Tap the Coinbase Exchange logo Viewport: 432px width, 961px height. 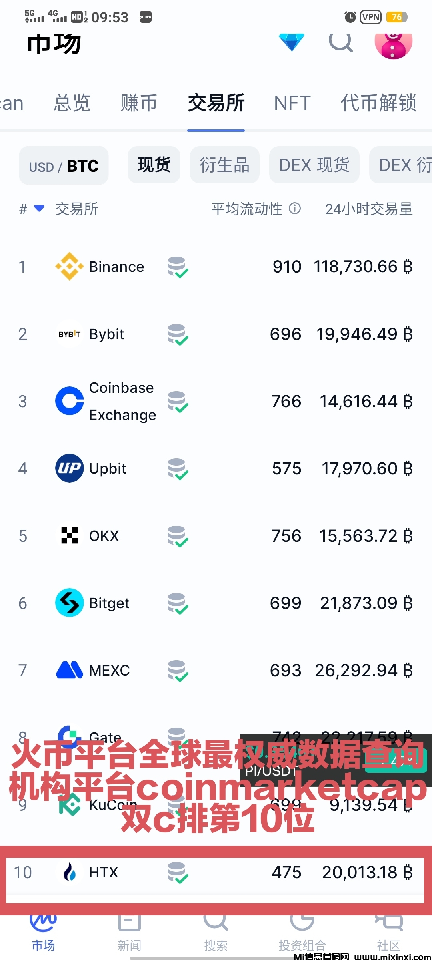(70, 401)
